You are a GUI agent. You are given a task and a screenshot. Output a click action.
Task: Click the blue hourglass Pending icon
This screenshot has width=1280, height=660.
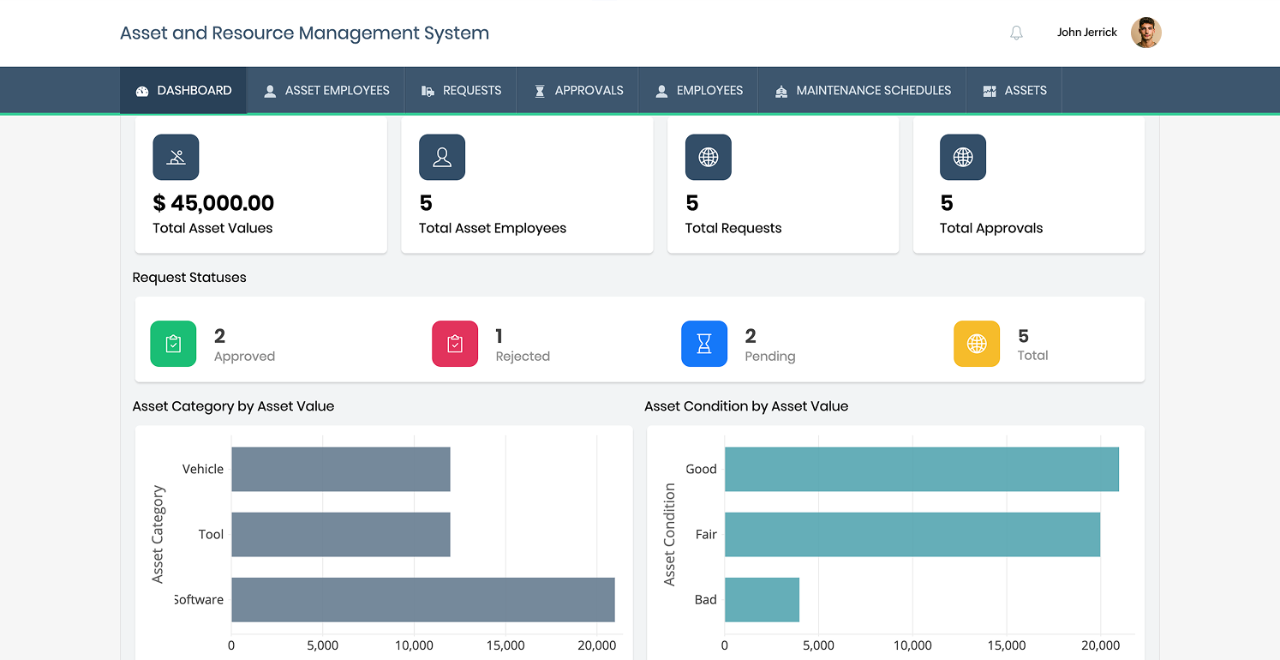click(x=704, y=343)
